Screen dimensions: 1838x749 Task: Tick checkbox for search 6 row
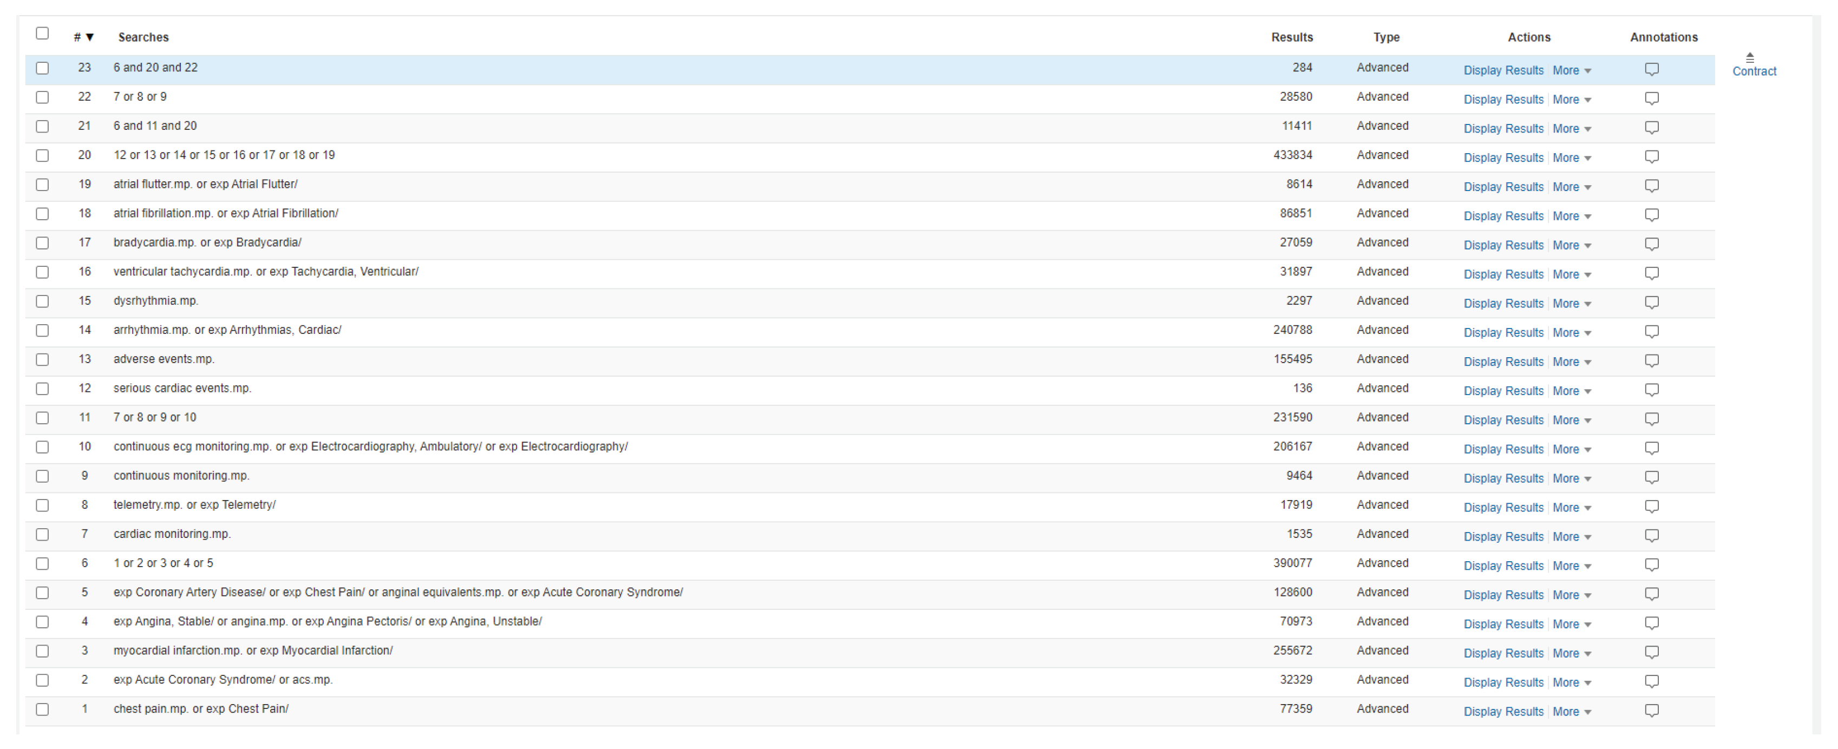[x=42, y=563]
